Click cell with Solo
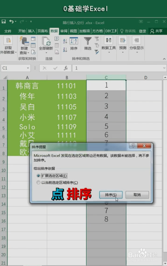This screenshot has height=266, width=167. click(x=27, y=127)
